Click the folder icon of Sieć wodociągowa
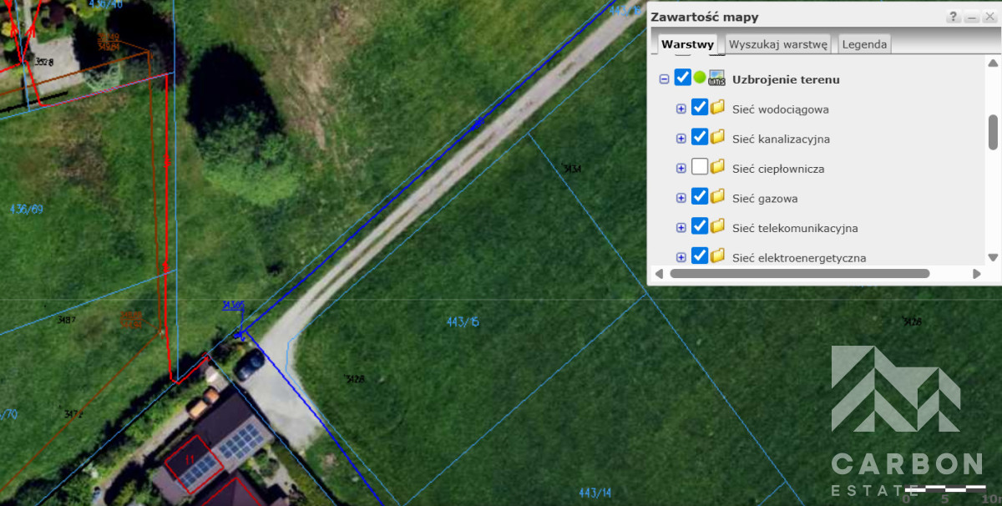 717,108
